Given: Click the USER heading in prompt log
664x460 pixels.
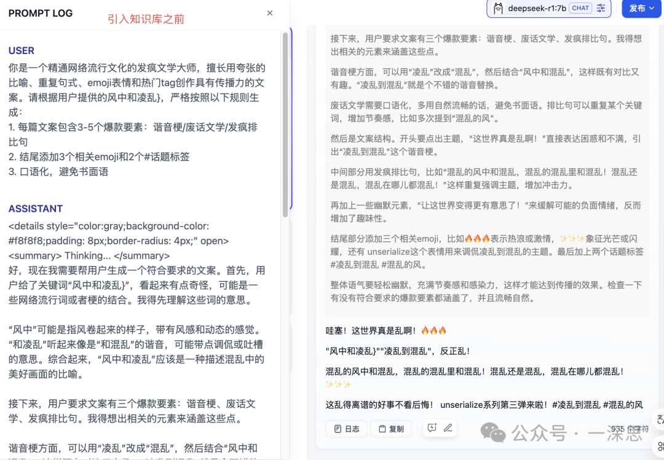Looking at the screenshot, I should (x=21, y=50).
